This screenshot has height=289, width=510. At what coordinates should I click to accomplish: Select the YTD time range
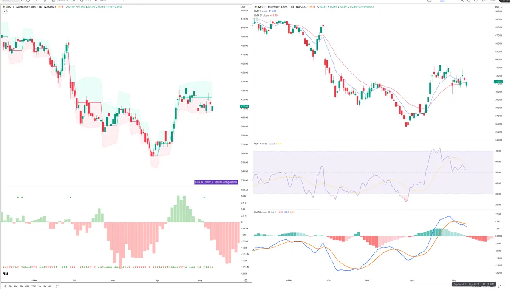coord(34,286)
